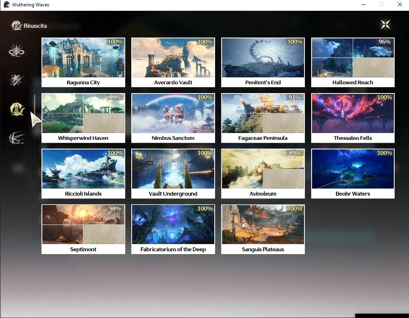Choose the Septimont card at 98%
Screen dimensions: 409x318
tap(83, 229)
